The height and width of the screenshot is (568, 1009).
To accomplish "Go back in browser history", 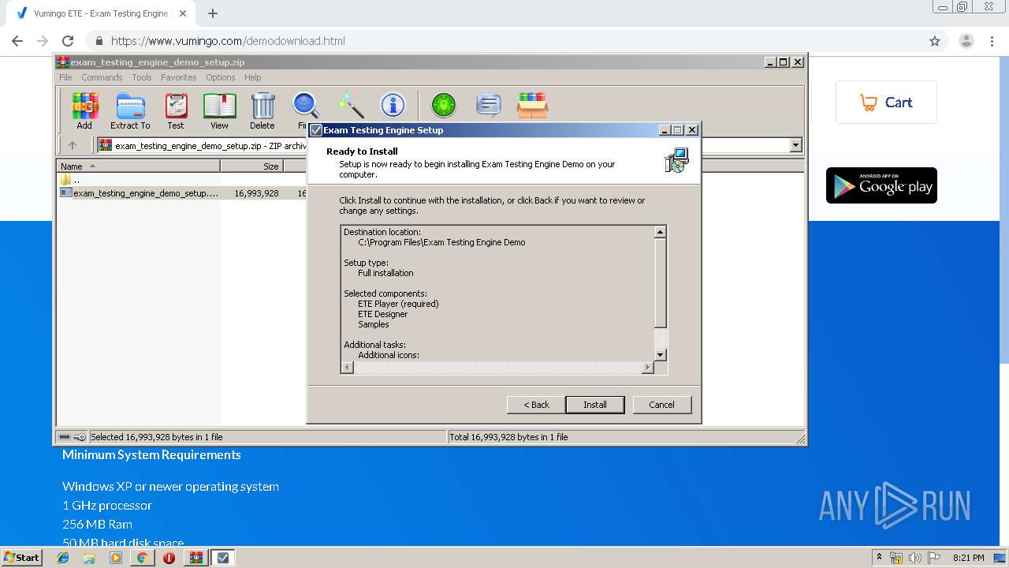I will (x=17, y=41).
